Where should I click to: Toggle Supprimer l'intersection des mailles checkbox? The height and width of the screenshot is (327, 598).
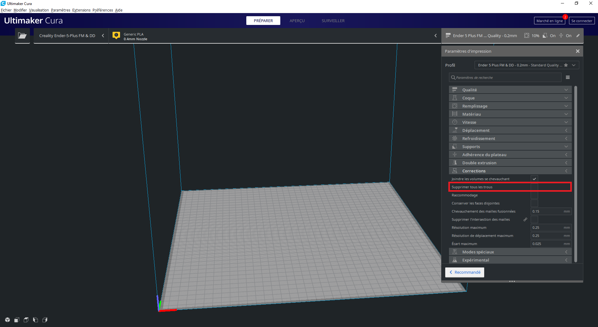pos(534,219)
